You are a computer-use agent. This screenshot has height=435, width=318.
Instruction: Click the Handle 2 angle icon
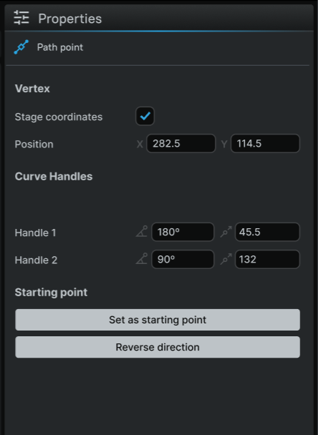coord(142,259)
